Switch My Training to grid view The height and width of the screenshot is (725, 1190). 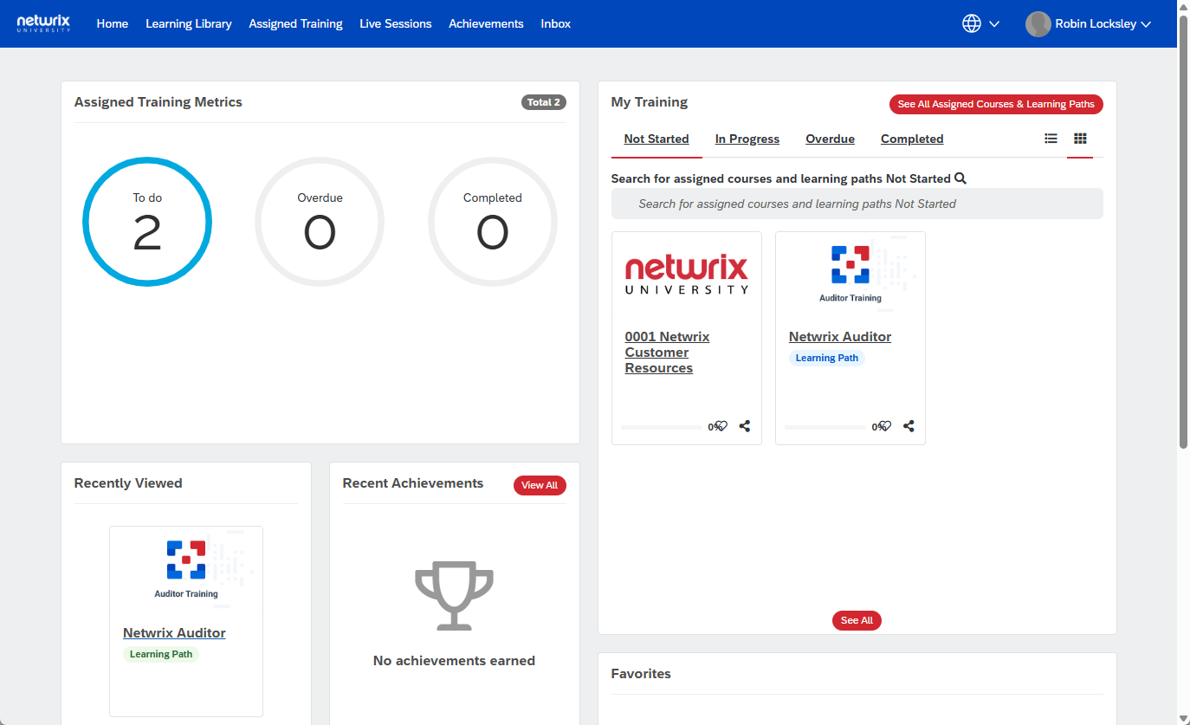tap(1080, 139)
